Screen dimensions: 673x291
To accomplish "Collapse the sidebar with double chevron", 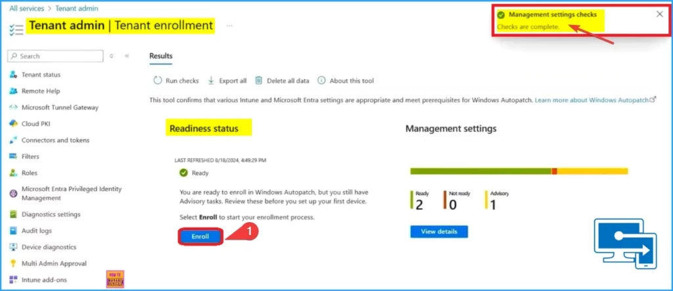I will [127, 56].
